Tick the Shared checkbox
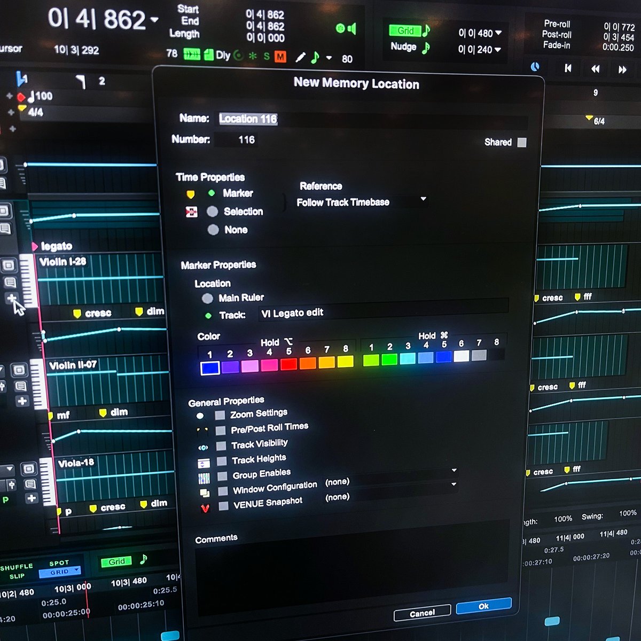Viewport: 641px width, 641px height. pyautogui.click(x=522, y=142)
